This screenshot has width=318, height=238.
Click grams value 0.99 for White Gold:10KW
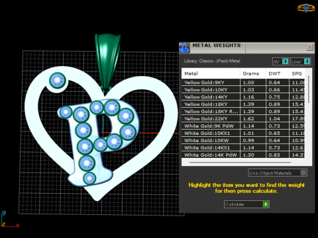248,141
